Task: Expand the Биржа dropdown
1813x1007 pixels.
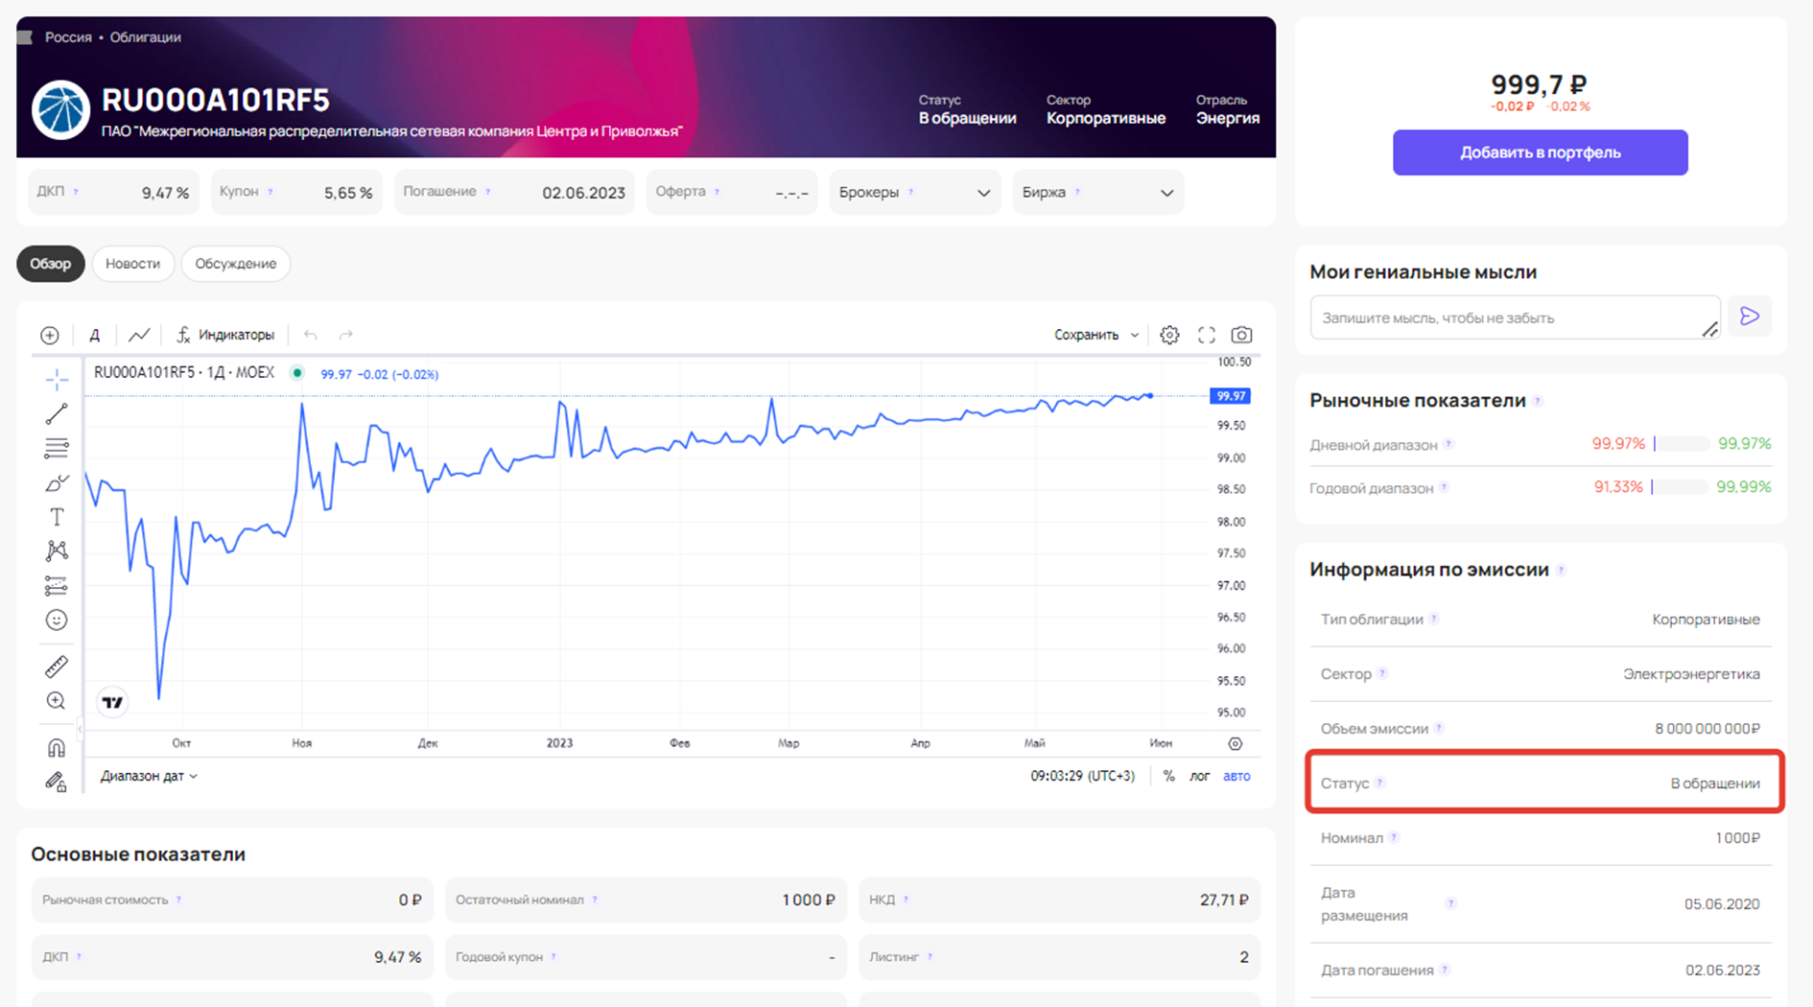Action: tap(1097, 192)
